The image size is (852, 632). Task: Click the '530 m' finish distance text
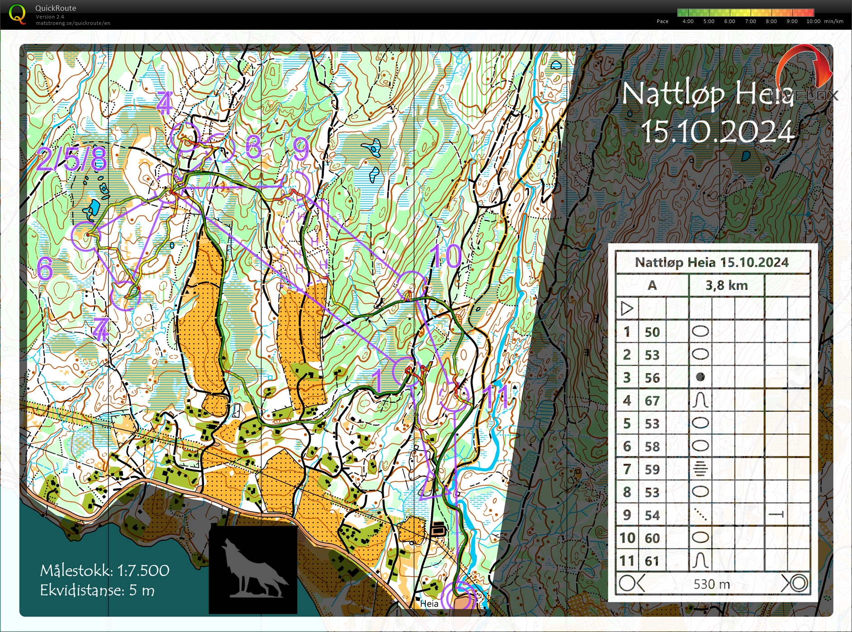(712, 584)
